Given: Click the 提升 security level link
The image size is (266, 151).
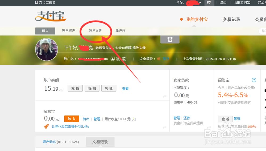Looking at the screenshot, I should pyautogui.click(x=166, y=59).
